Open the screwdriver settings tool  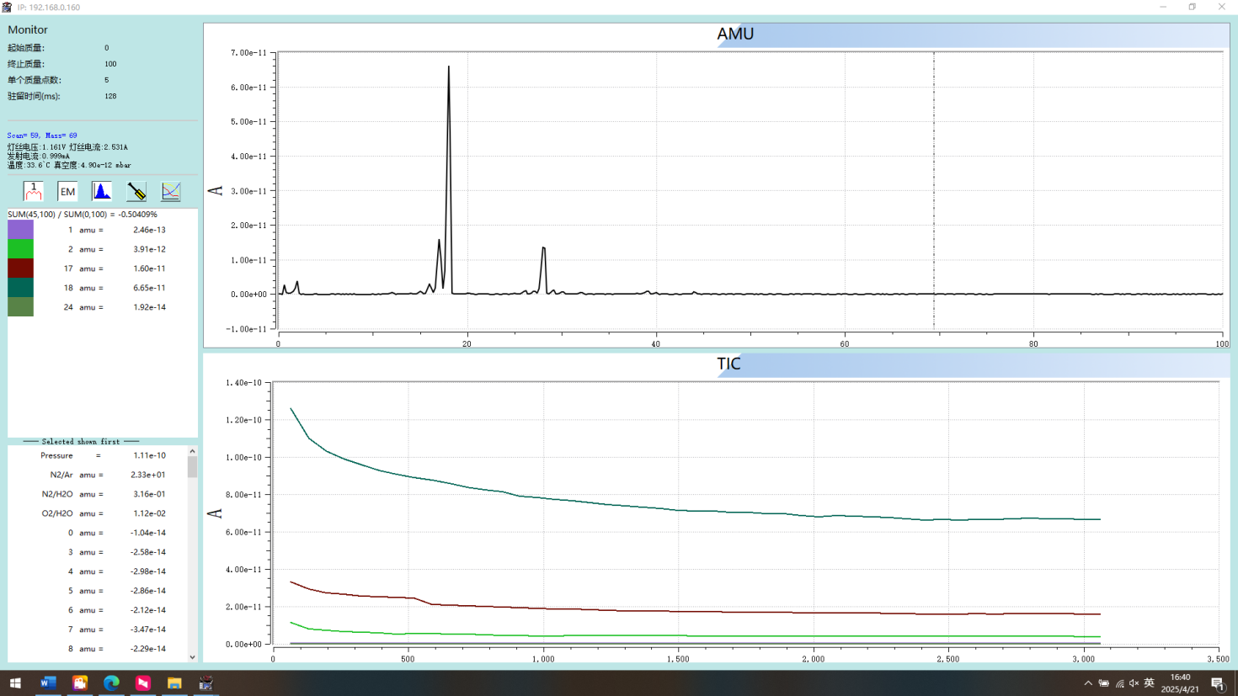(136, 191)
